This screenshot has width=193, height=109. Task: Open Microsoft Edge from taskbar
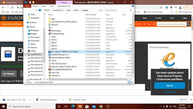point(73,106)
